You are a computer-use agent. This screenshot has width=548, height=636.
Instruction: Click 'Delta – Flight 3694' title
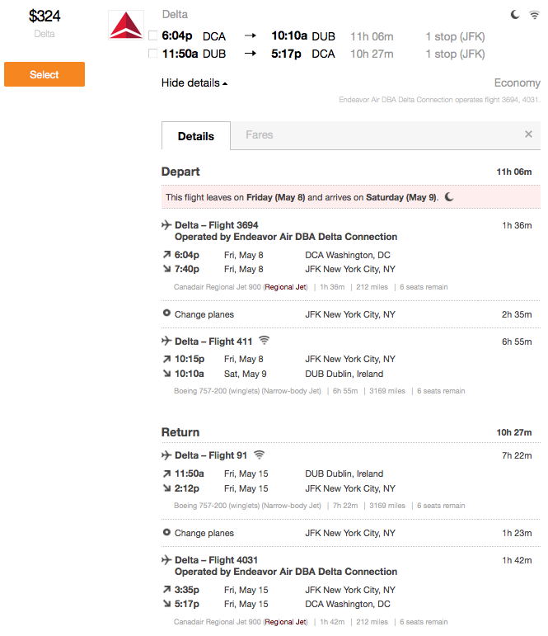217,225
